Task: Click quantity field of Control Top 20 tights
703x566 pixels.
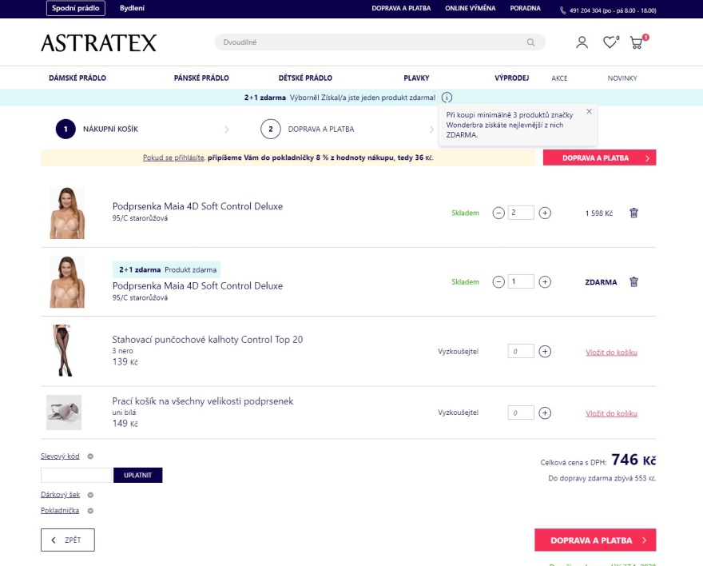Action: coord(521,351)
